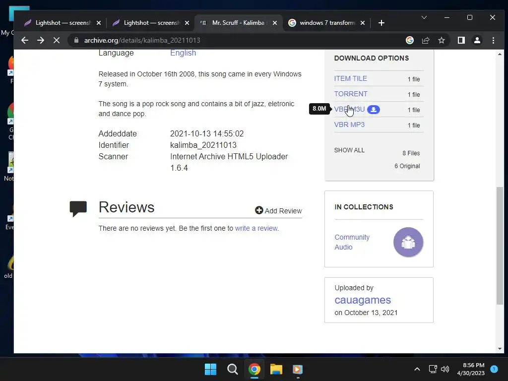This screenshot has width=508, height=381.
Task: Expand Chrome tab search chevron
Action: click(x=424, y=17)
